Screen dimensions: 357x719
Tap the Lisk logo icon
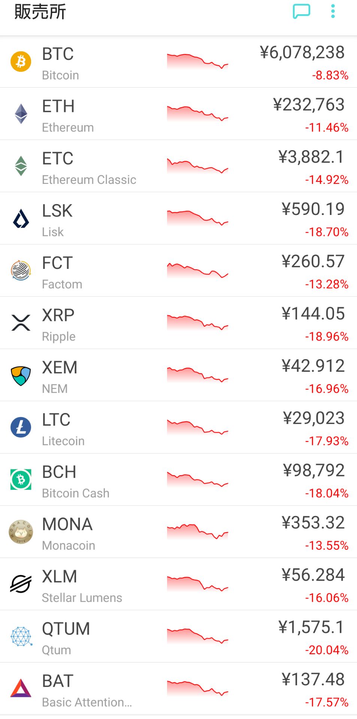[x=21, y=218]
